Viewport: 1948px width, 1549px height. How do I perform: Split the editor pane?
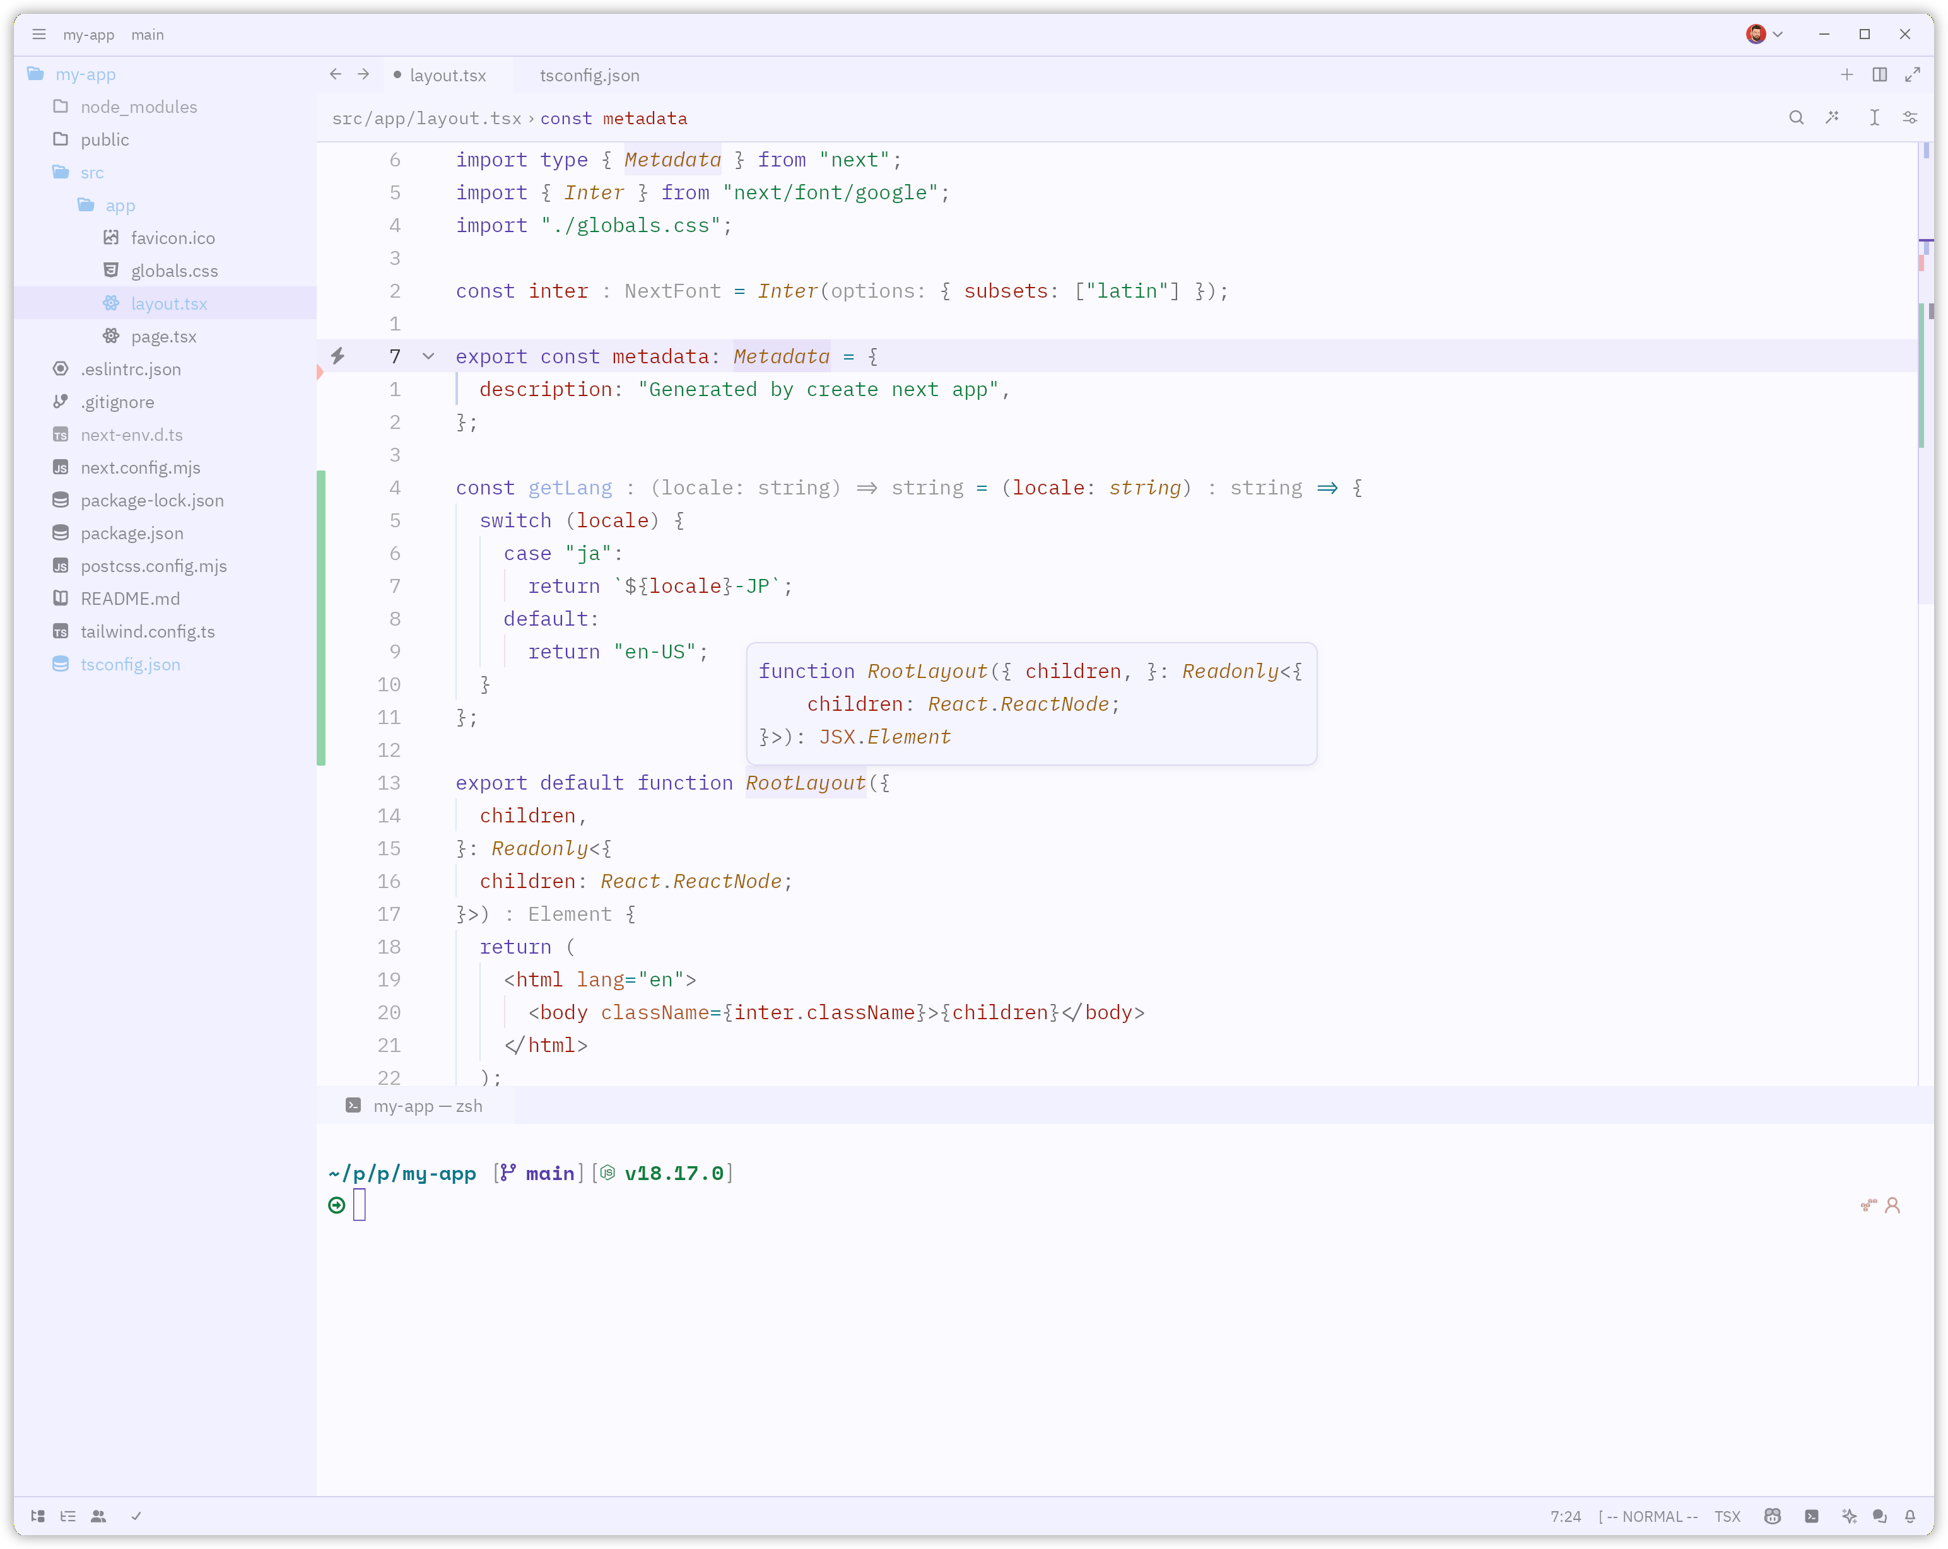(1879, 75)
